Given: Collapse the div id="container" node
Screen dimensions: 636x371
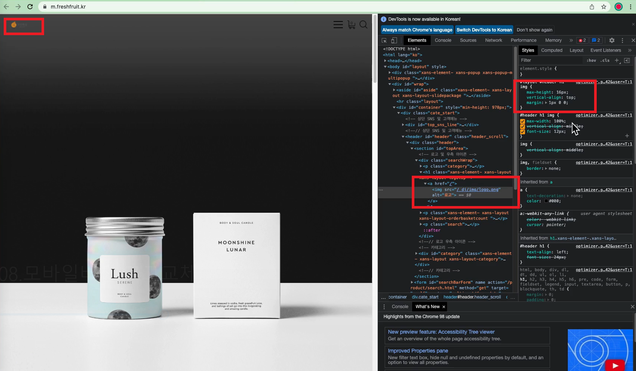Looking at the screenshot, I should click(x=394, y=108).
